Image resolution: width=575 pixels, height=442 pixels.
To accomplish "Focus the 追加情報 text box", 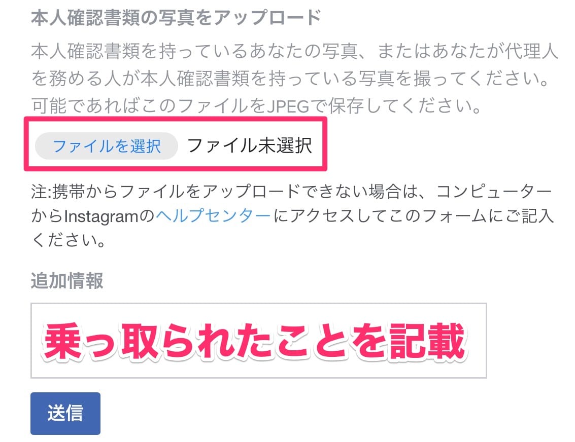I will point(258,340).
